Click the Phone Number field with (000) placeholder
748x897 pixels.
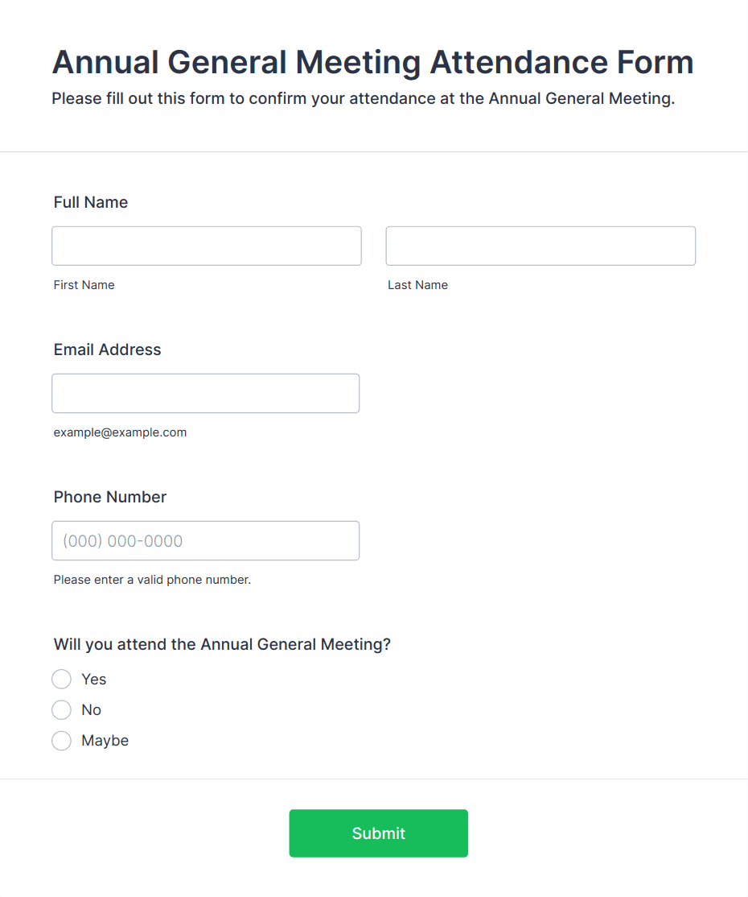coord(206,540)
